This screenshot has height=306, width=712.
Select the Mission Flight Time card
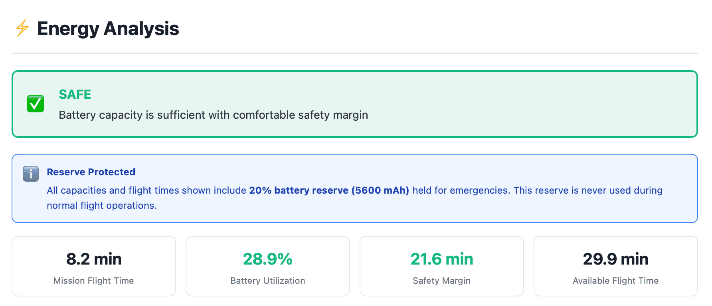(93, 266)
